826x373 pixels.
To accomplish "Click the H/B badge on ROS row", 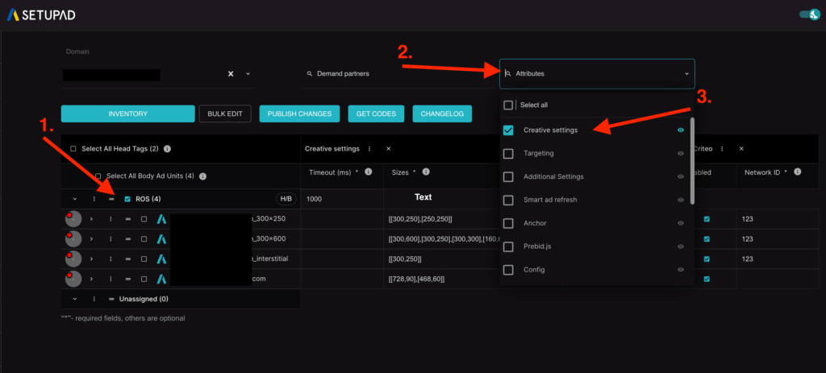I will 286,199.
